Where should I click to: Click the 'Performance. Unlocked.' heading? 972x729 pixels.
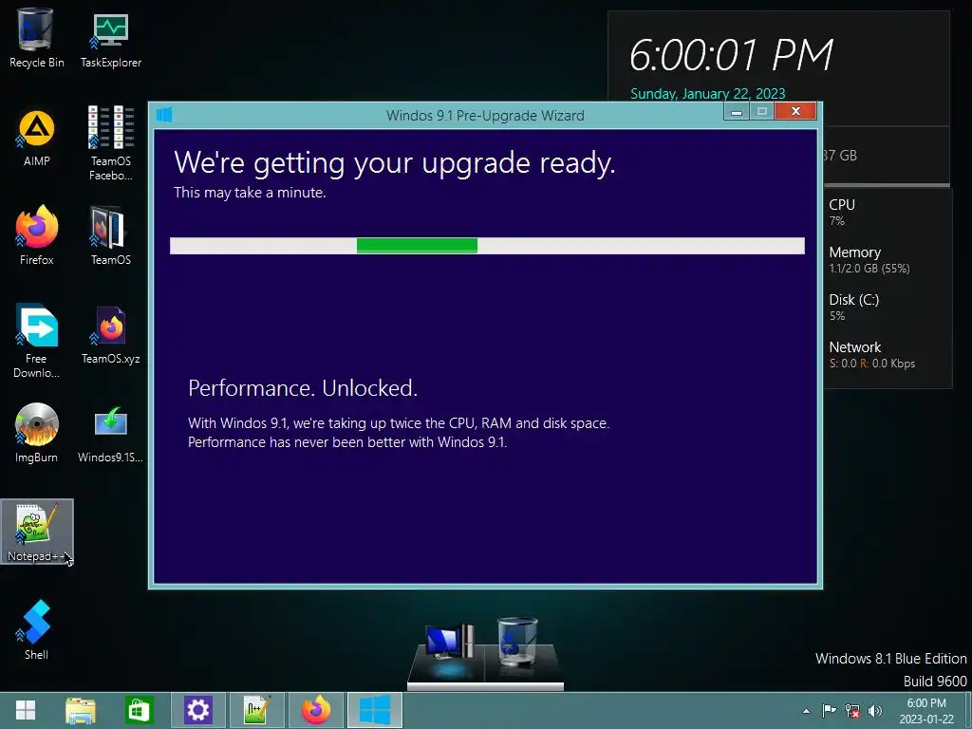point(303,388)
